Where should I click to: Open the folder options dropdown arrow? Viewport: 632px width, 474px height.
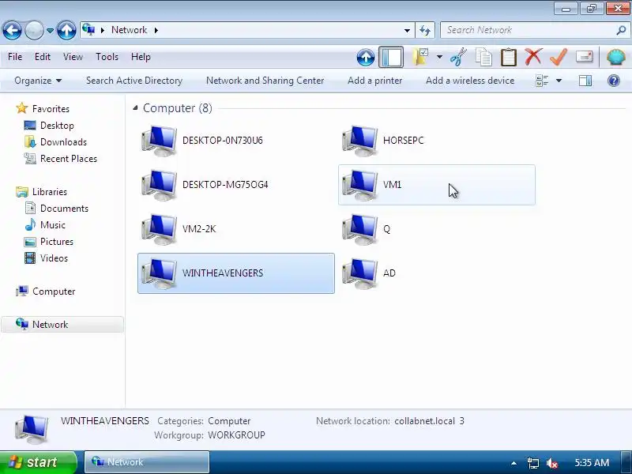(439, 57)
